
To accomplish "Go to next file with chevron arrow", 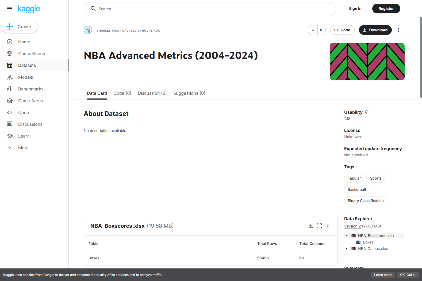I will (328, 226).
